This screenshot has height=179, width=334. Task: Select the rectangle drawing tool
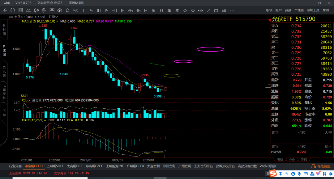click(x=216, y=10)
